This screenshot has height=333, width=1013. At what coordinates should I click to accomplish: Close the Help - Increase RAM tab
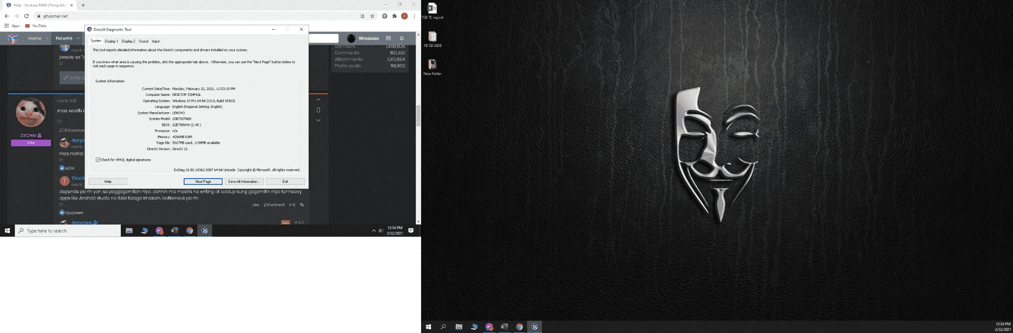[x=72, y=5]
